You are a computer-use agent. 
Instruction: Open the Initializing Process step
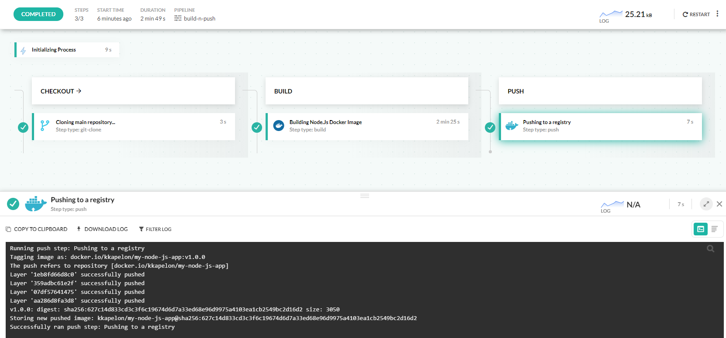54,50
